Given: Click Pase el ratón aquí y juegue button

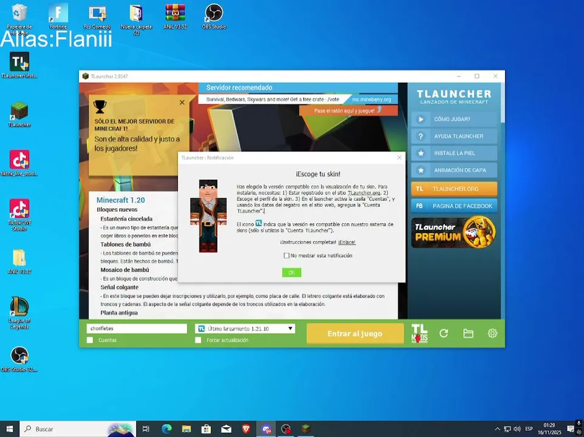Looking at the screenshot, I should coord(348,110).
